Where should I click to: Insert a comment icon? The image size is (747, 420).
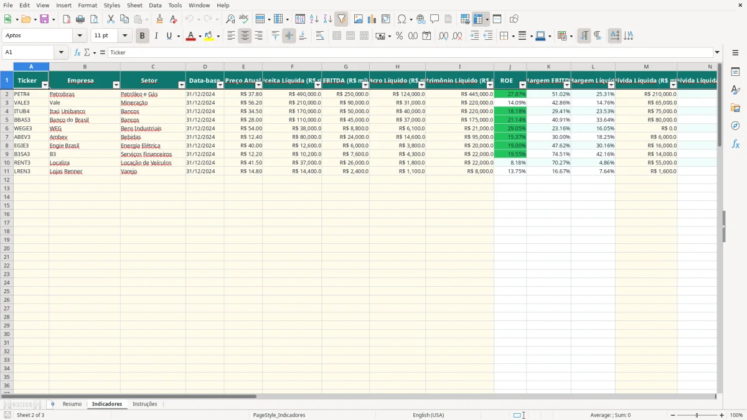[x=435, y=19]
